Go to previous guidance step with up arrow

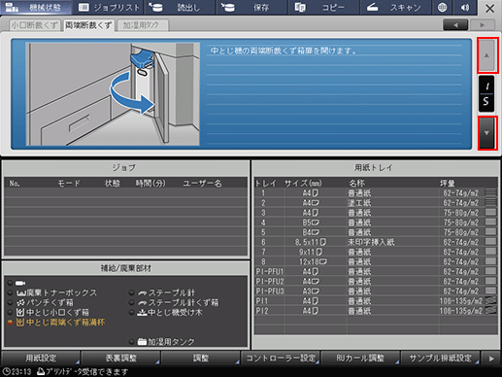pos(487,55)
